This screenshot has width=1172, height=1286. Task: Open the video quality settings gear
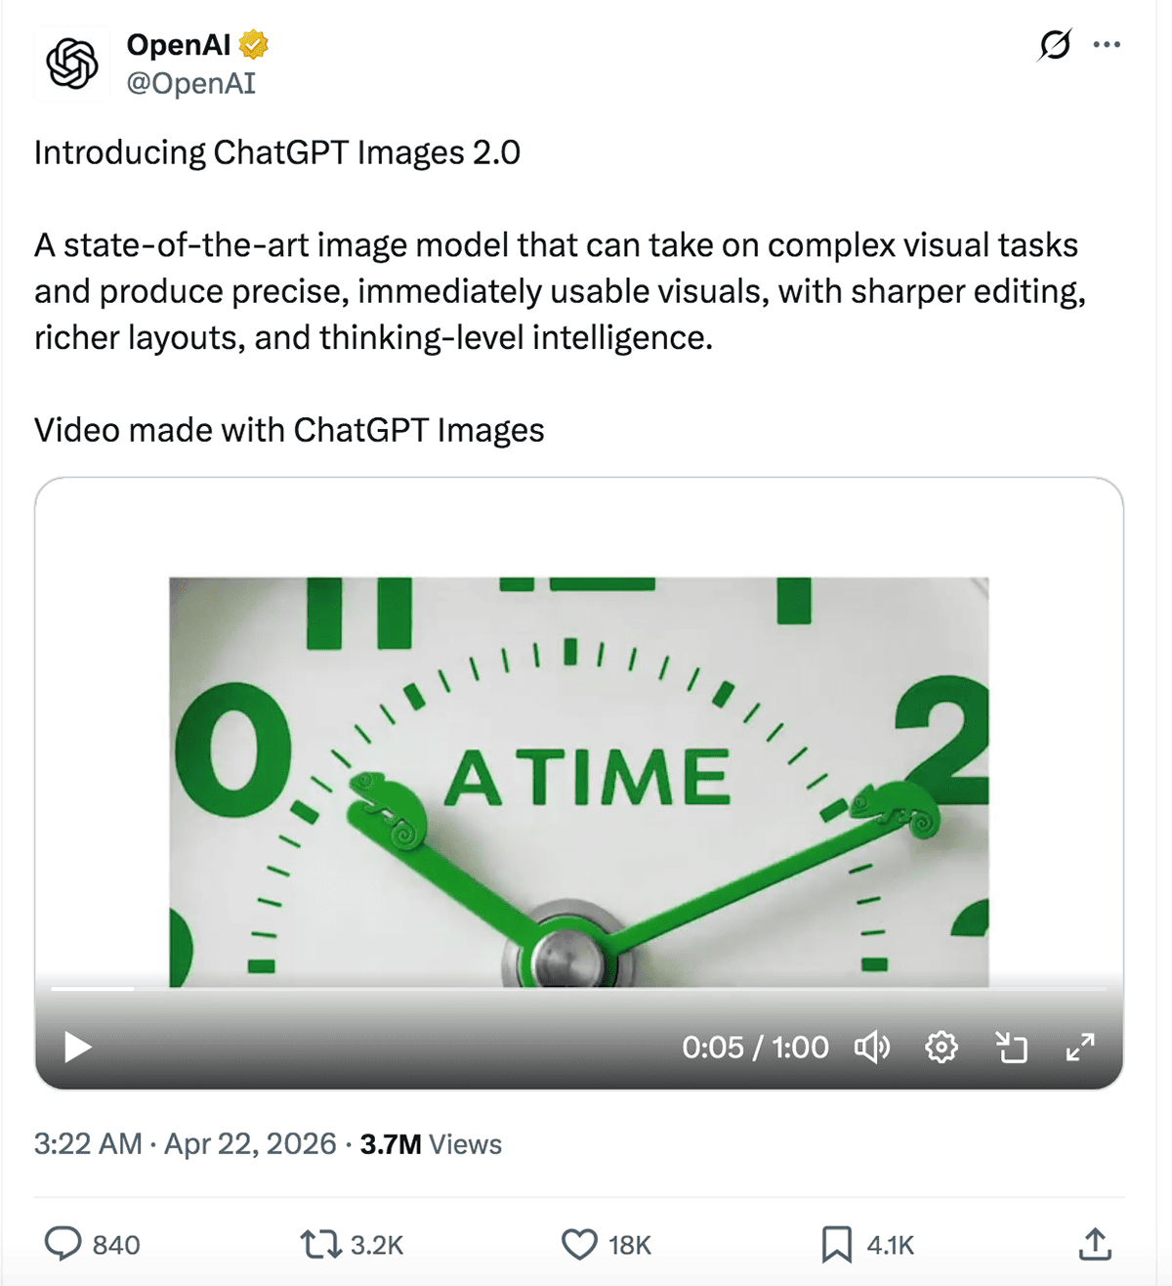pyautogui.click(x=942, y=1047)
